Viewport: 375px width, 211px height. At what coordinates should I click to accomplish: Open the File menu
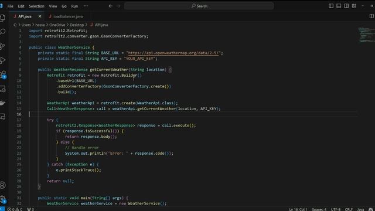tap(11, 6)
